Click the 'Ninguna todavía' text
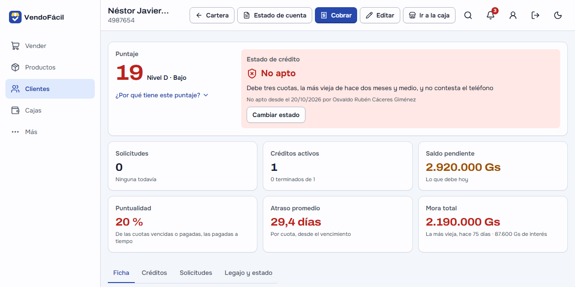 pos(136,179)
